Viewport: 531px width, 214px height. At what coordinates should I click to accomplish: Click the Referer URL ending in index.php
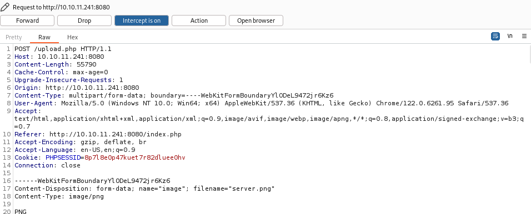[116, 135]
